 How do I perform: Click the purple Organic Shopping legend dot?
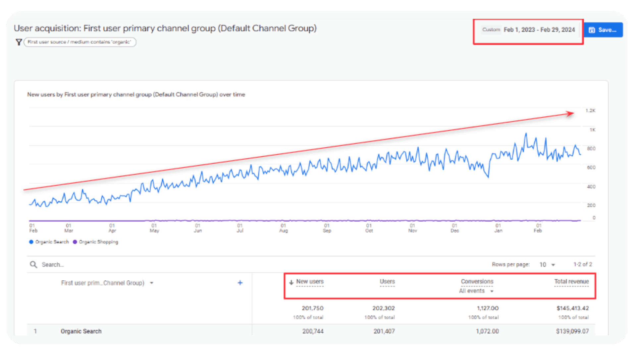[75, 242]
